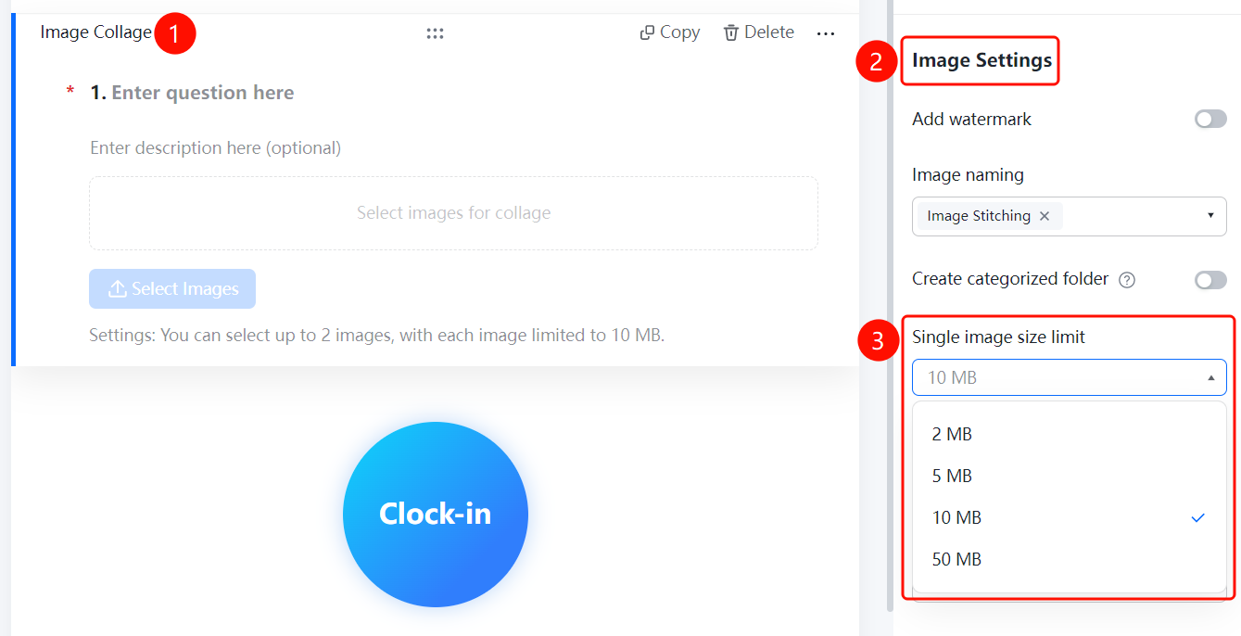This screenshot has width=1241, height=636.
Task: Click the Image Collage title text
Action: click(95, 32)
